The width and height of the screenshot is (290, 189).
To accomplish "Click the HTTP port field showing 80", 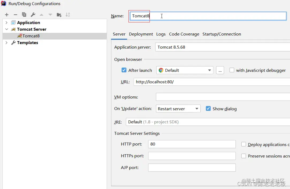I will coord(192,144).
